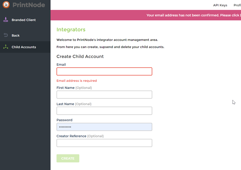Click the First Name optional field
Viewport: 241px width, 170px height.
coord(104,94)
